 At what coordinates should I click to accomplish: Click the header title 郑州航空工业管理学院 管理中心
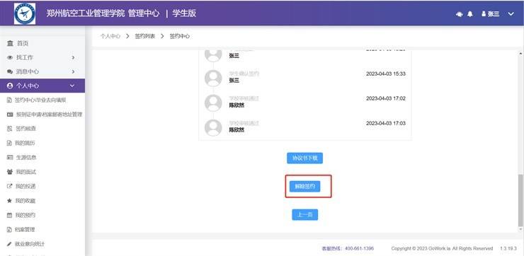click(x=103, y=13)
